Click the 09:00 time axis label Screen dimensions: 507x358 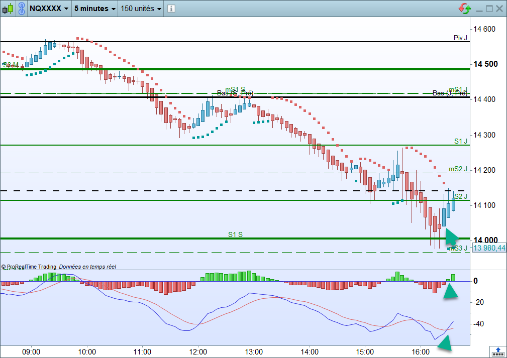click(31, 352)
